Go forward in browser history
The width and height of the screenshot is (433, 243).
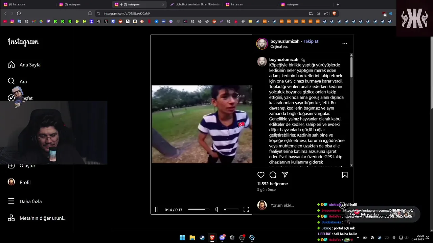12,13
